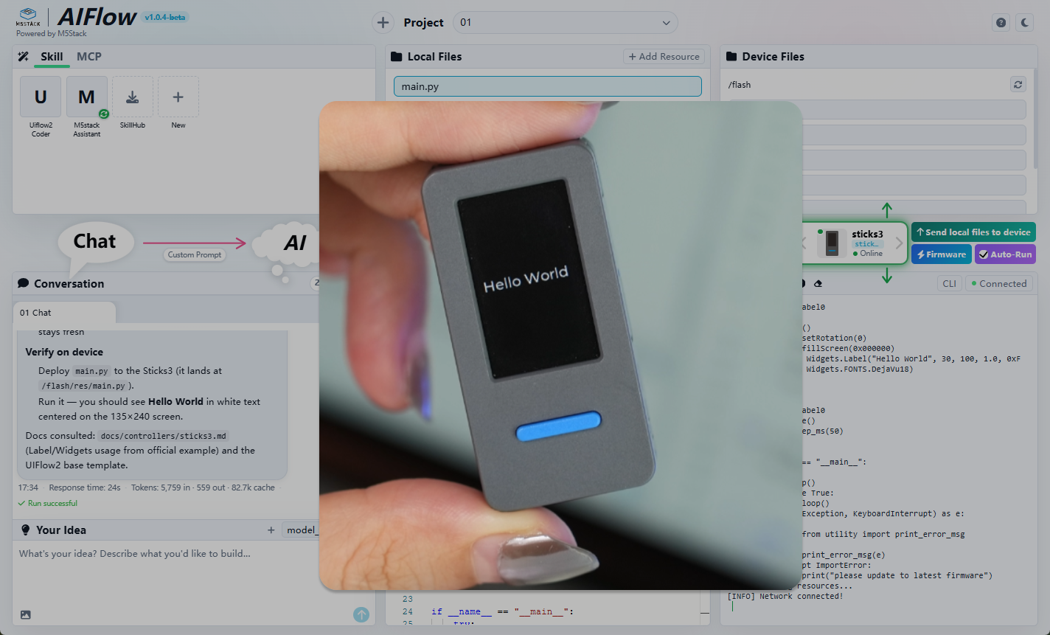
Task: Toggle the CLI mode button
Action: coord(949,284)
